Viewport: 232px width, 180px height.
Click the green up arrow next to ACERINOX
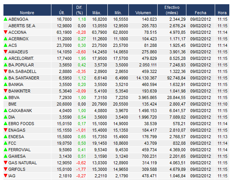pyautogui.click(x=6, y=39)
